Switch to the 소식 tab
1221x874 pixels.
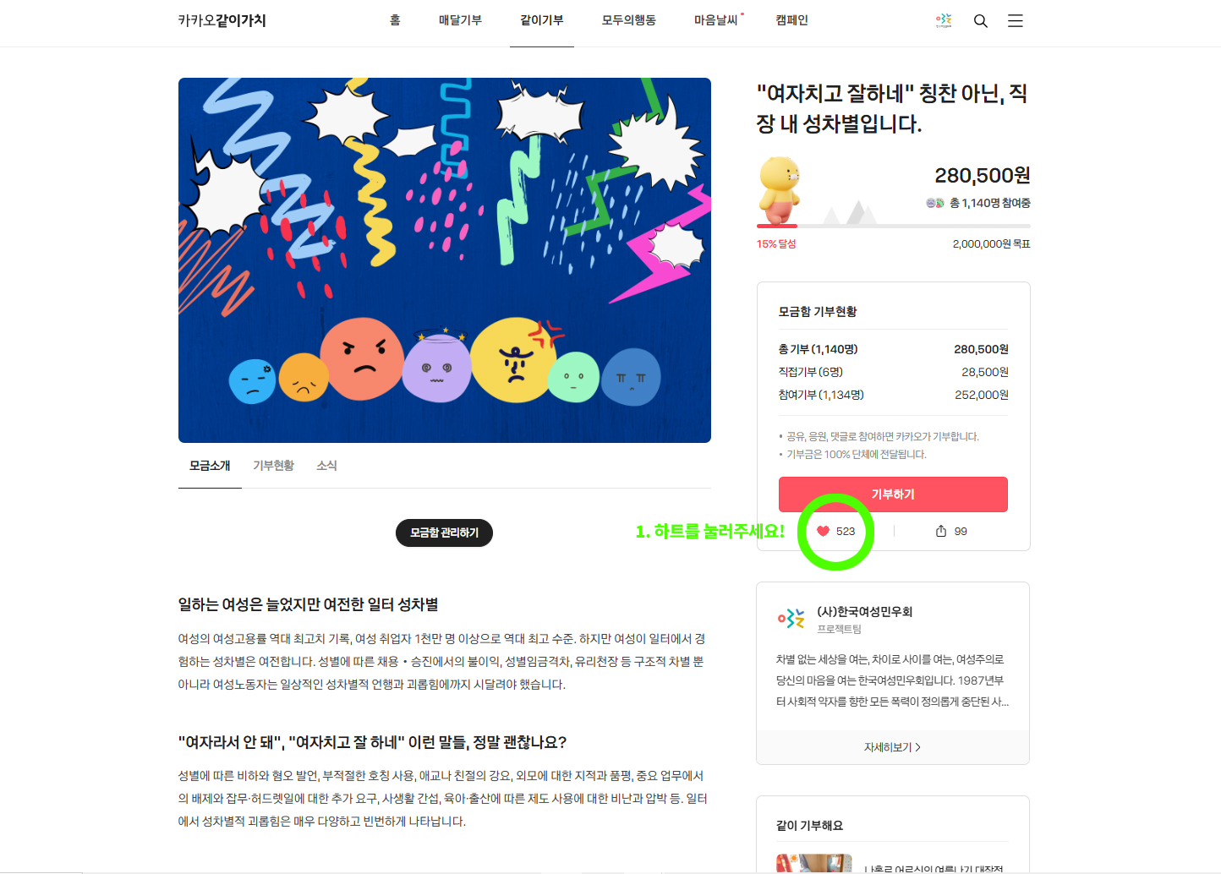326,466
